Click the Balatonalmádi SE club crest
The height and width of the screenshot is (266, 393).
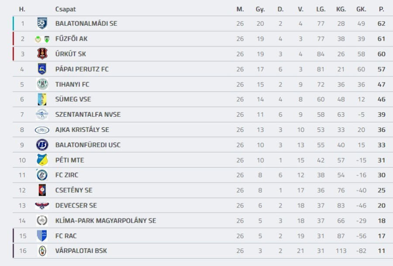pyautogui.click(x=42, y=24)
